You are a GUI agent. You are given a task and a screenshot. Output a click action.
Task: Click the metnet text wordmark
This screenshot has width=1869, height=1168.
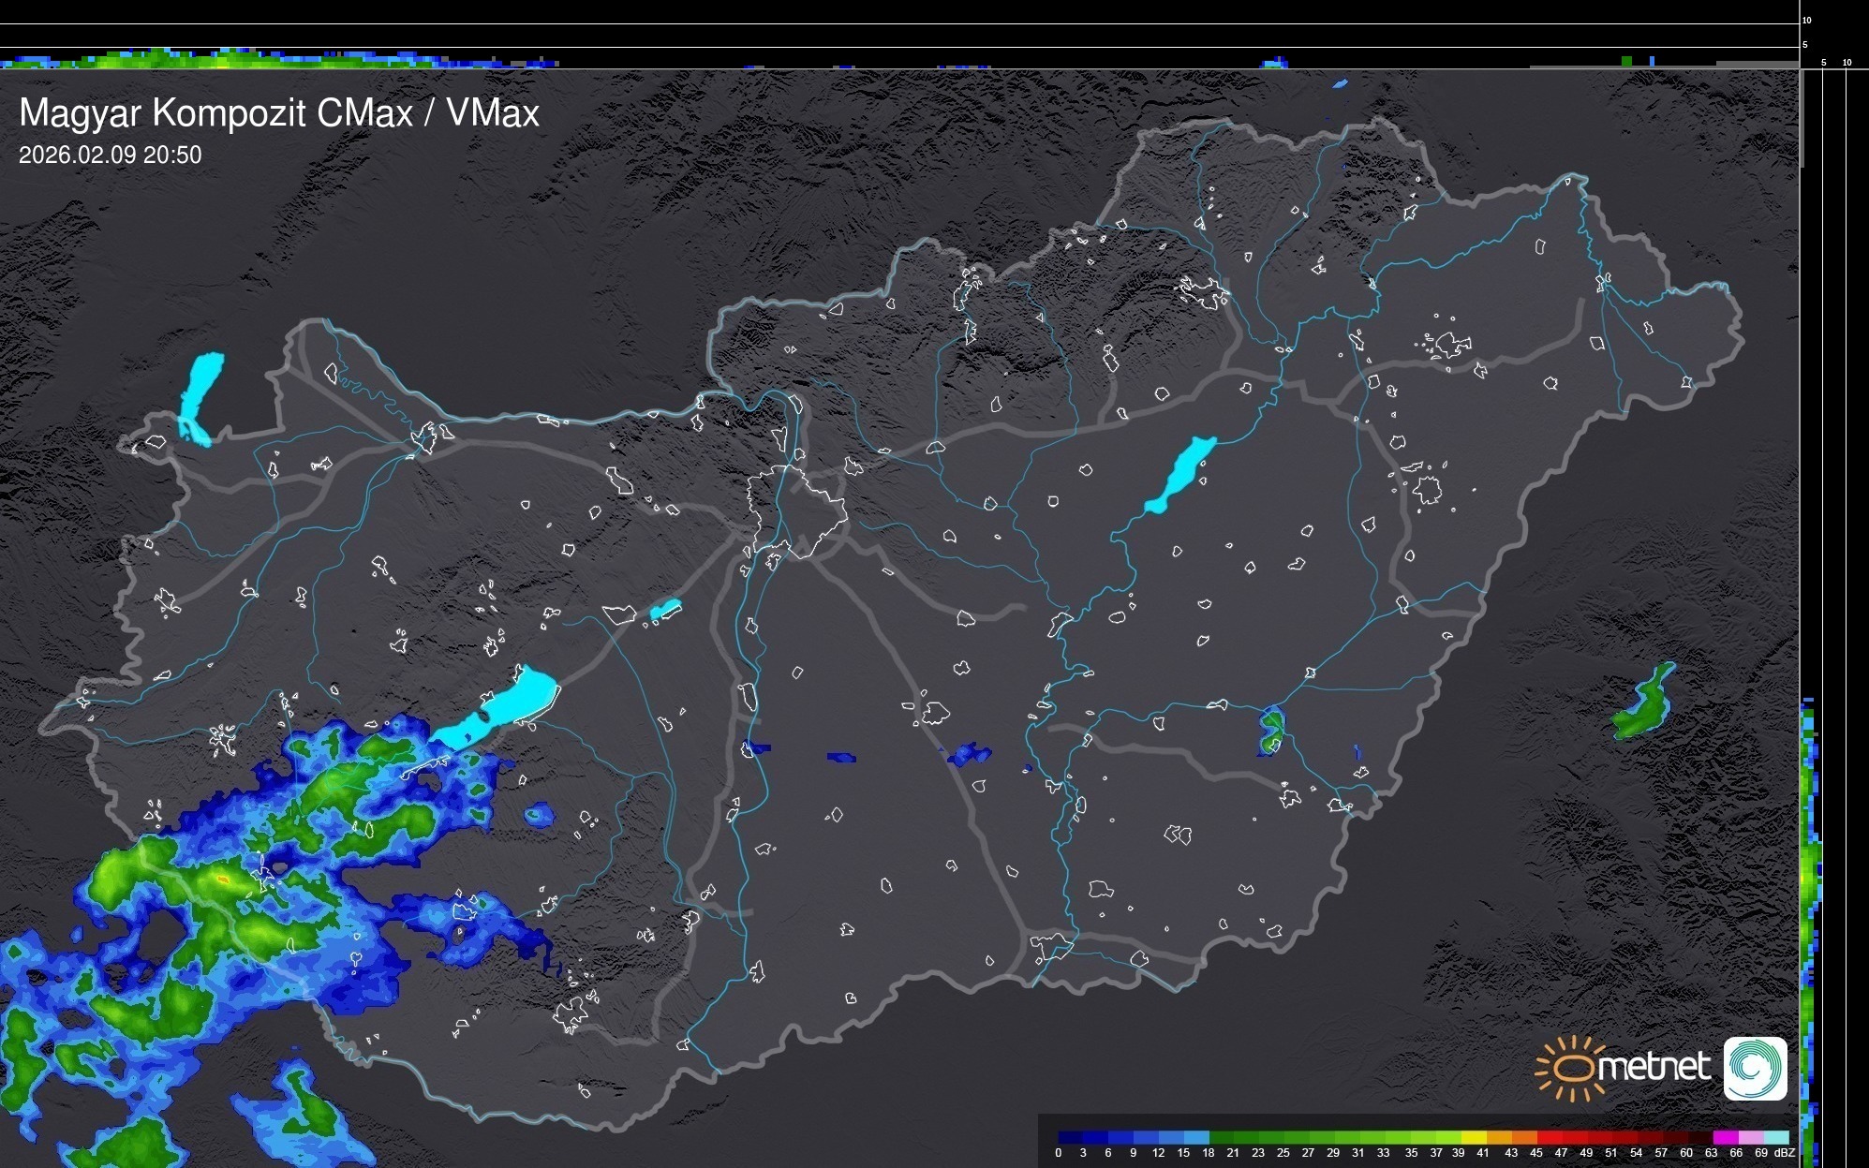coord(1654,1067)
